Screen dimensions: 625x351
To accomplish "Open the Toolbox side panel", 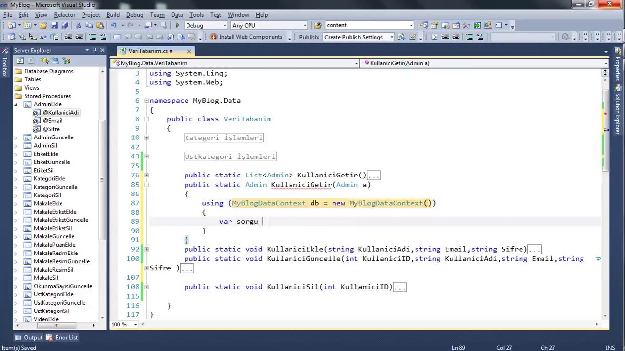I will pyautogui.click(x=4, y=62).
